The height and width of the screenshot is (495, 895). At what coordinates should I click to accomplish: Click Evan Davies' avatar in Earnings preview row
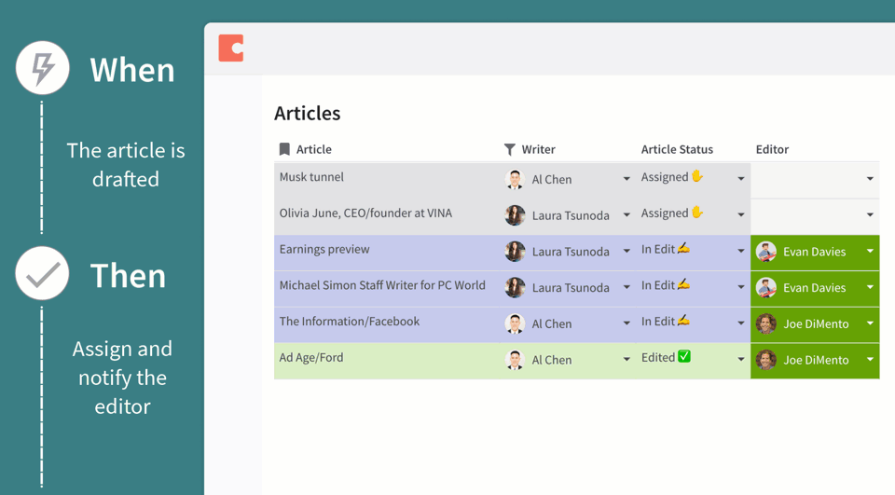tap(766, 252)
